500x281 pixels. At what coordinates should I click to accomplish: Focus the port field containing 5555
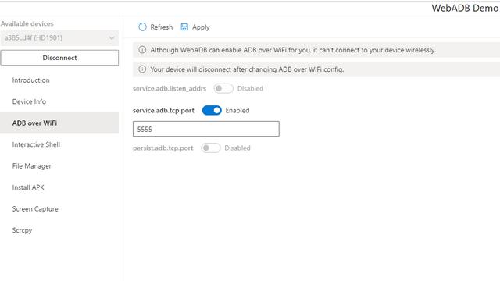coord(206,129)
